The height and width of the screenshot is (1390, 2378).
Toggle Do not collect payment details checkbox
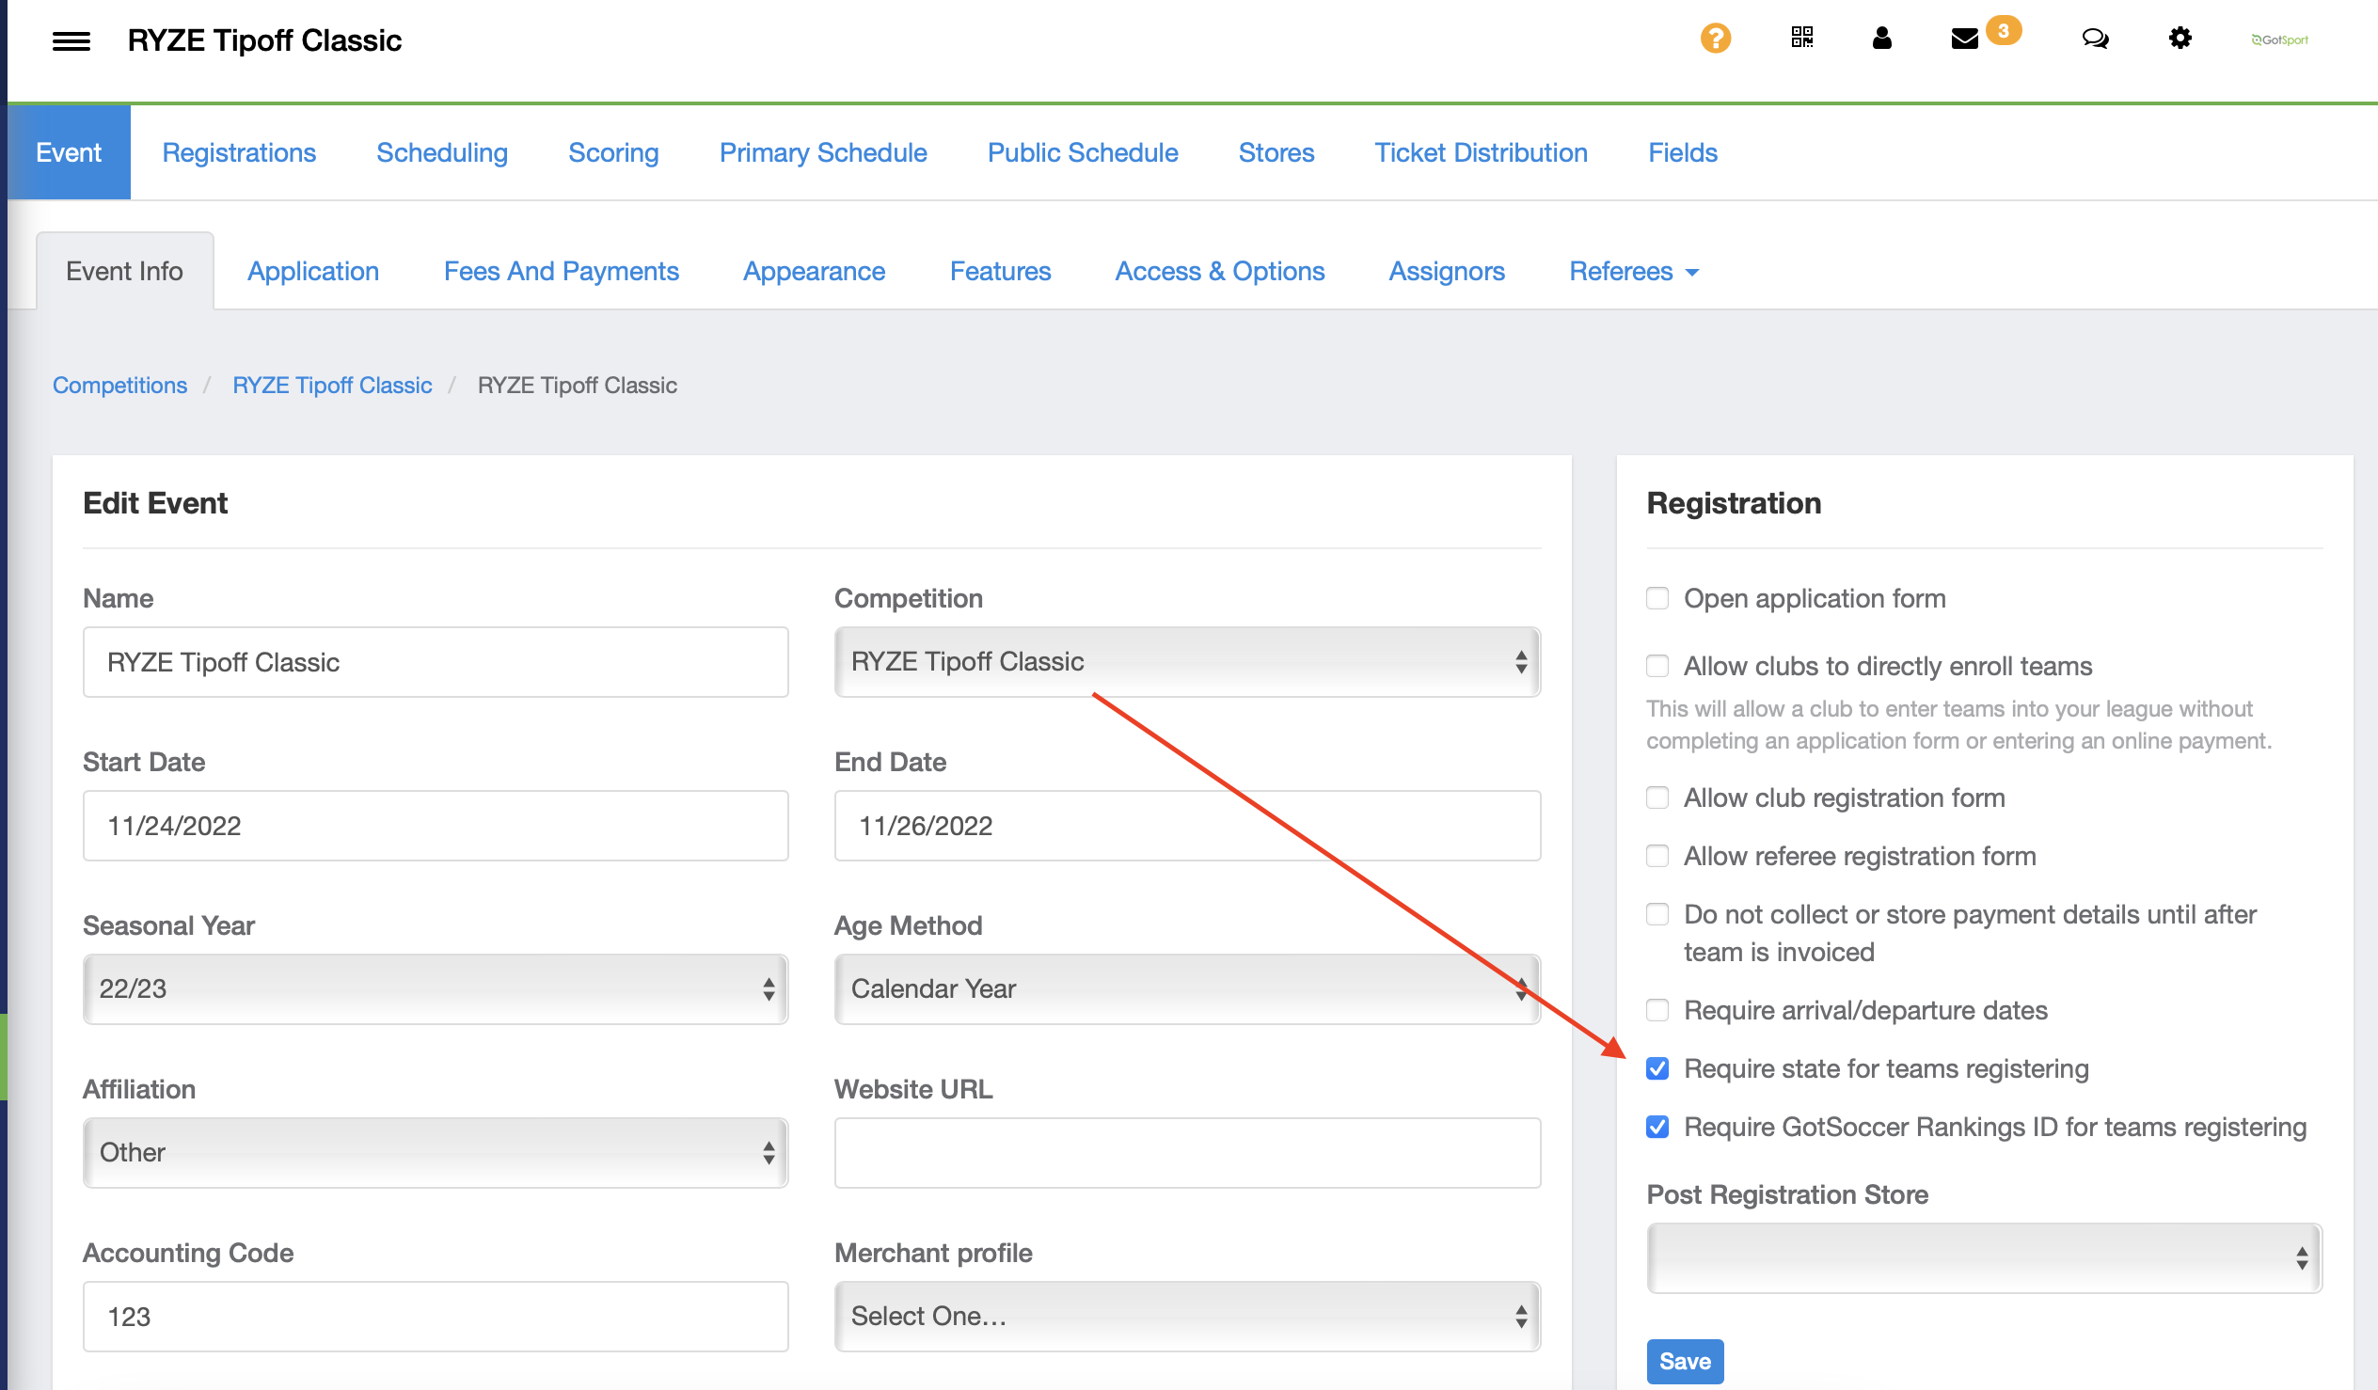pos(1657,914)
